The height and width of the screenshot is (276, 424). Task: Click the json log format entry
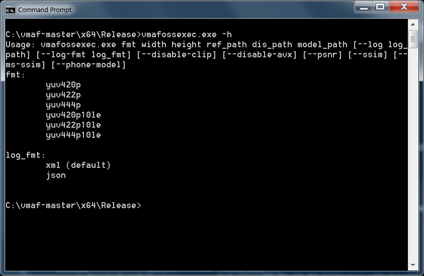(x=56, y=175)
